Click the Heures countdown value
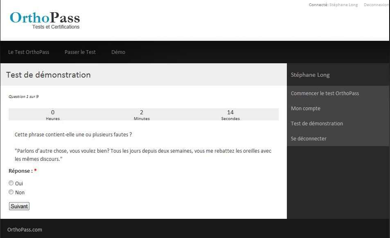 tap(53, 112)
